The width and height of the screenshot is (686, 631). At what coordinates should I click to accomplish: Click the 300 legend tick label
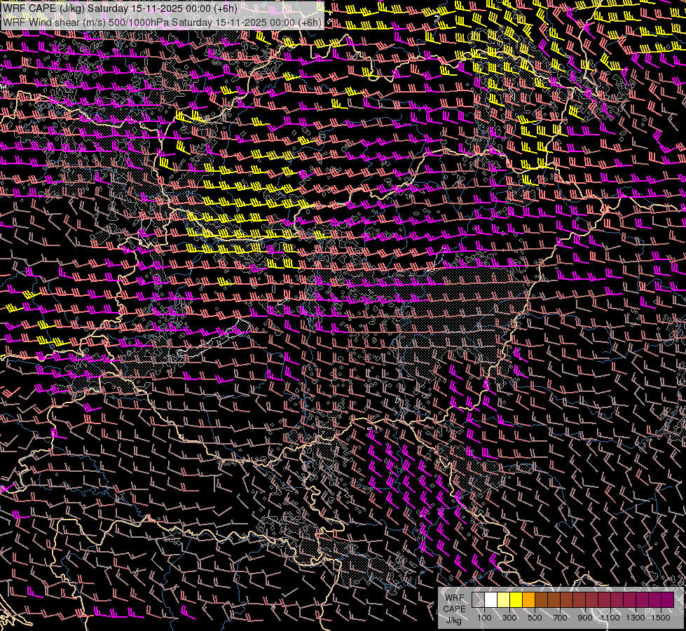[509, 618]
